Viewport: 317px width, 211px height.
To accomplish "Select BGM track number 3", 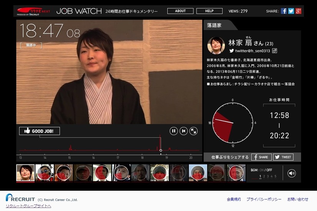I will click(268, 176).
